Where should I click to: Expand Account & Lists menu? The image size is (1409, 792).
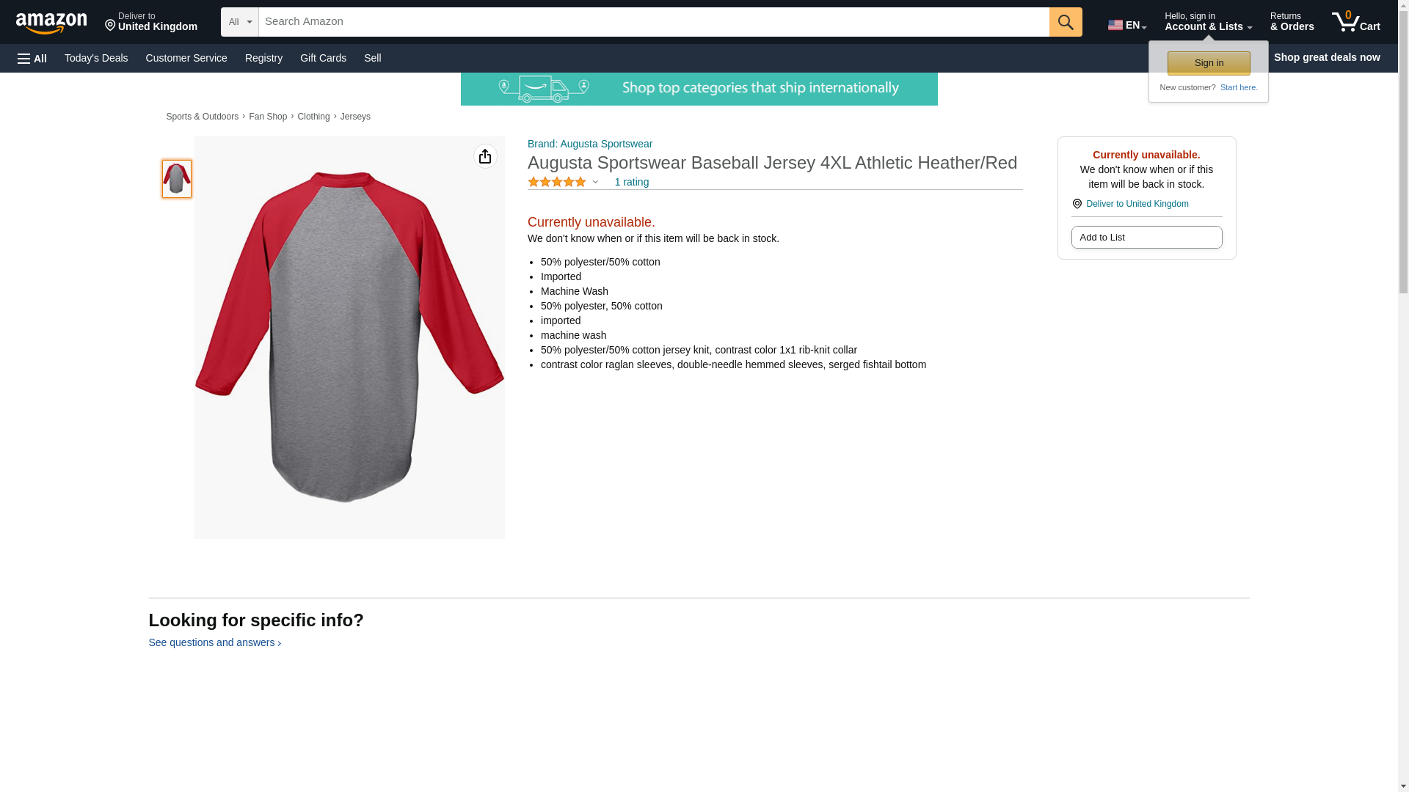(1208, 22)
